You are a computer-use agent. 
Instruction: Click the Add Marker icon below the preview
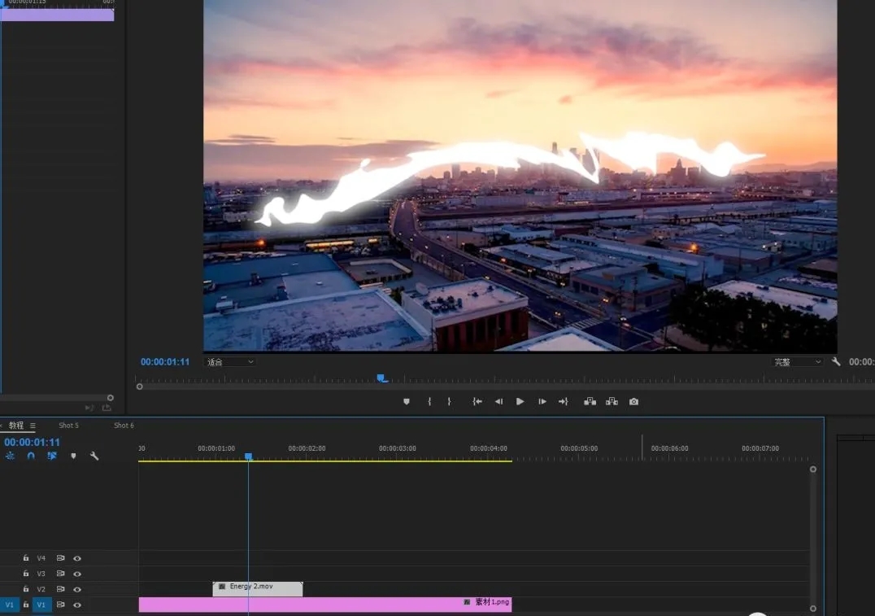click(407, 401)
